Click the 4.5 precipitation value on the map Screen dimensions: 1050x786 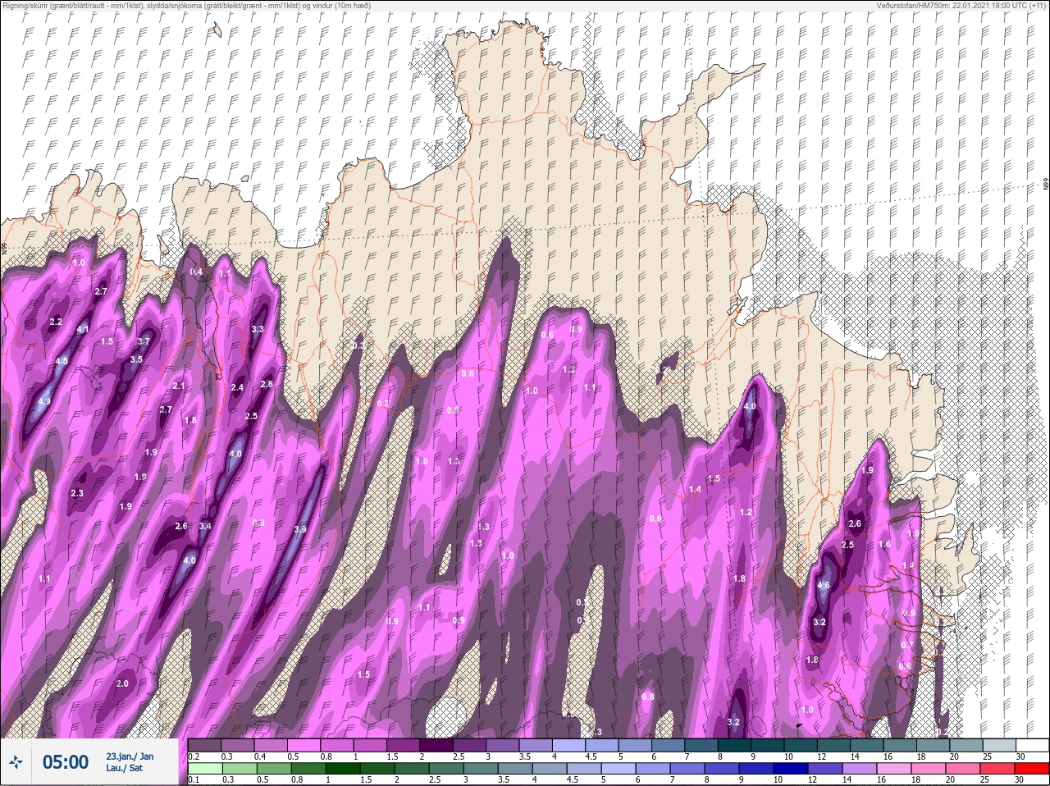click(x=62, y=361)
